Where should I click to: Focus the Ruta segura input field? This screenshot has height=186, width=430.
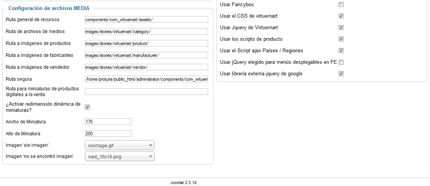coord(147,79)
